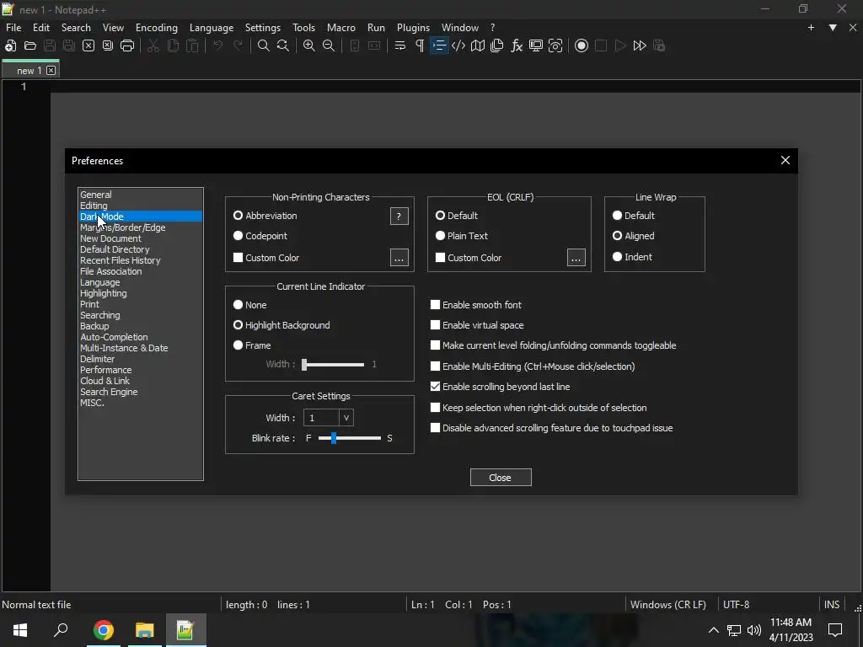Open the caret Width dropdown
Viewport: 863px width, 647px height.
[x=346, y=418]
